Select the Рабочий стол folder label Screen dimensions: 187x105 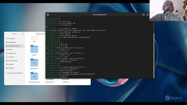pyautogui.click(x=50, y=82)
